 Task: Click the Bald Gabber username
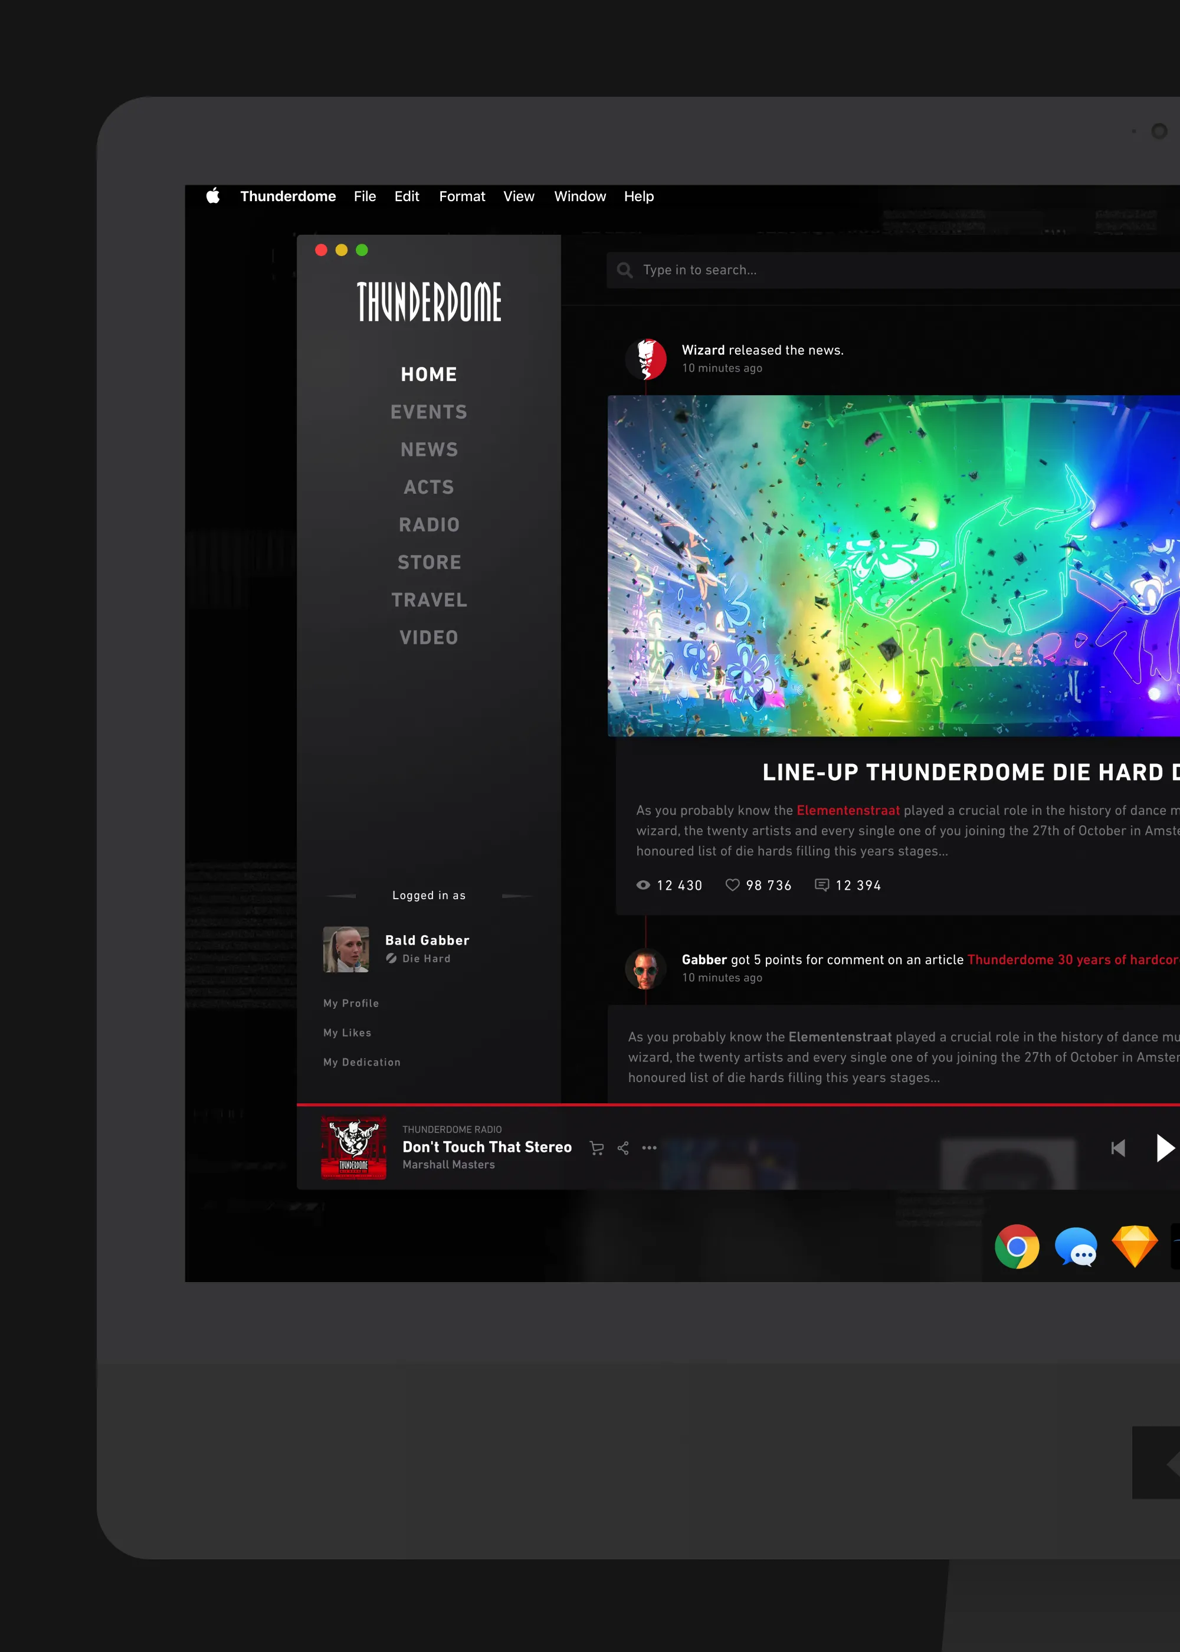(x=427, y=940)
